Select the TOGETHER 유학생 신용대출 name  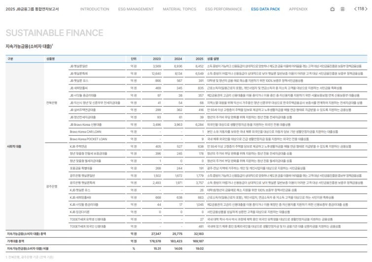[88, 220]
